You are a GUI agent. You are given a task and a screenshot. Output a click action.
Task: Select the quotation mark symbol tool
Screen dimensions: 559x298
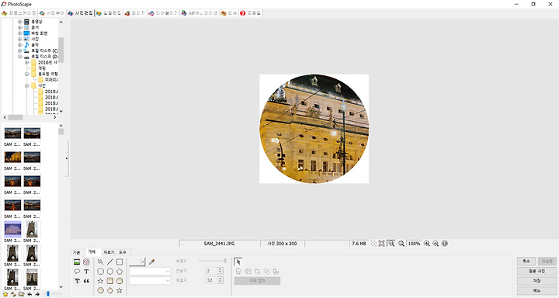coord(86,281)
